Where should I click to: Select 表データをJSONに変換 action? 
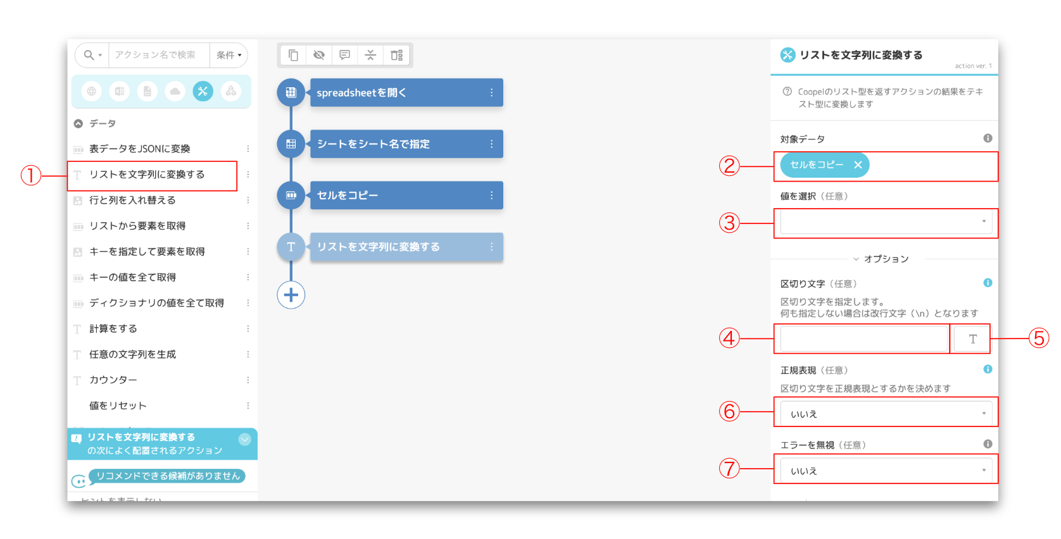140,149
